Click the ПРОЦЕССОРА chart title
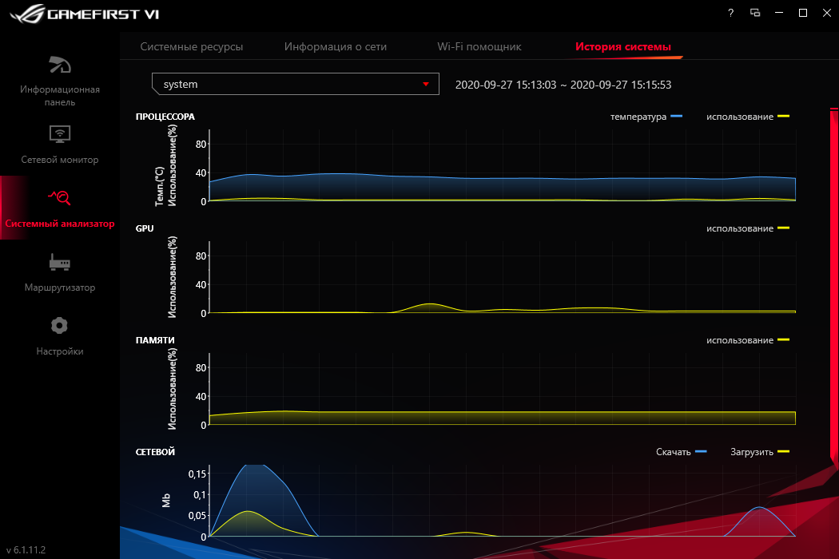Viewport: 839px width, 559px height. point(165,117)
